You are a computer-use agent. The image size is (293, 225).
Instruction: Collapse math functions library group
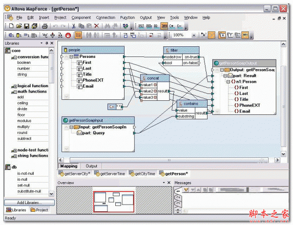pyautogui.click(x=14, y=92)
